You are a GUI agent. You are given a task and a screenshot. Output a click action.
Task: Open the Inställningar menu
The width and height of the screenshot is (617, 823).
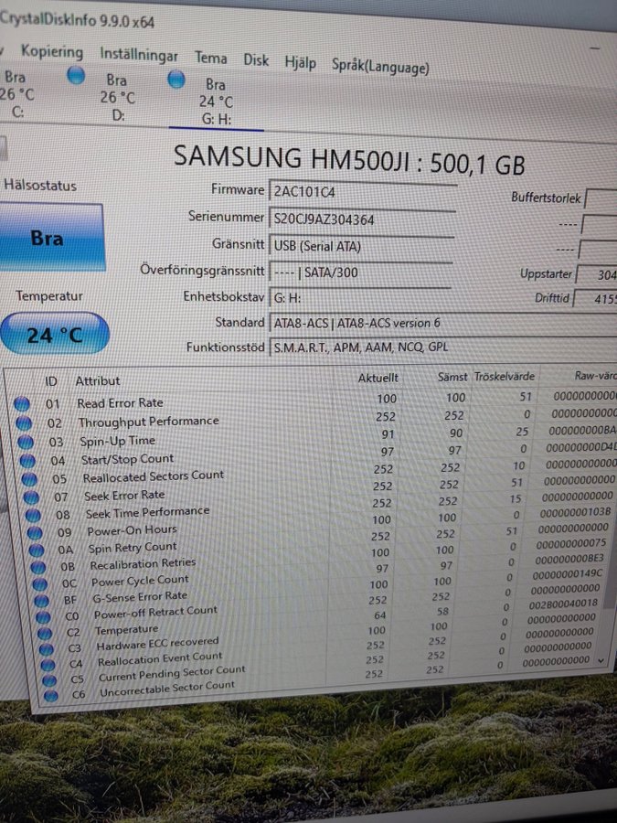[x=139, y=55]
